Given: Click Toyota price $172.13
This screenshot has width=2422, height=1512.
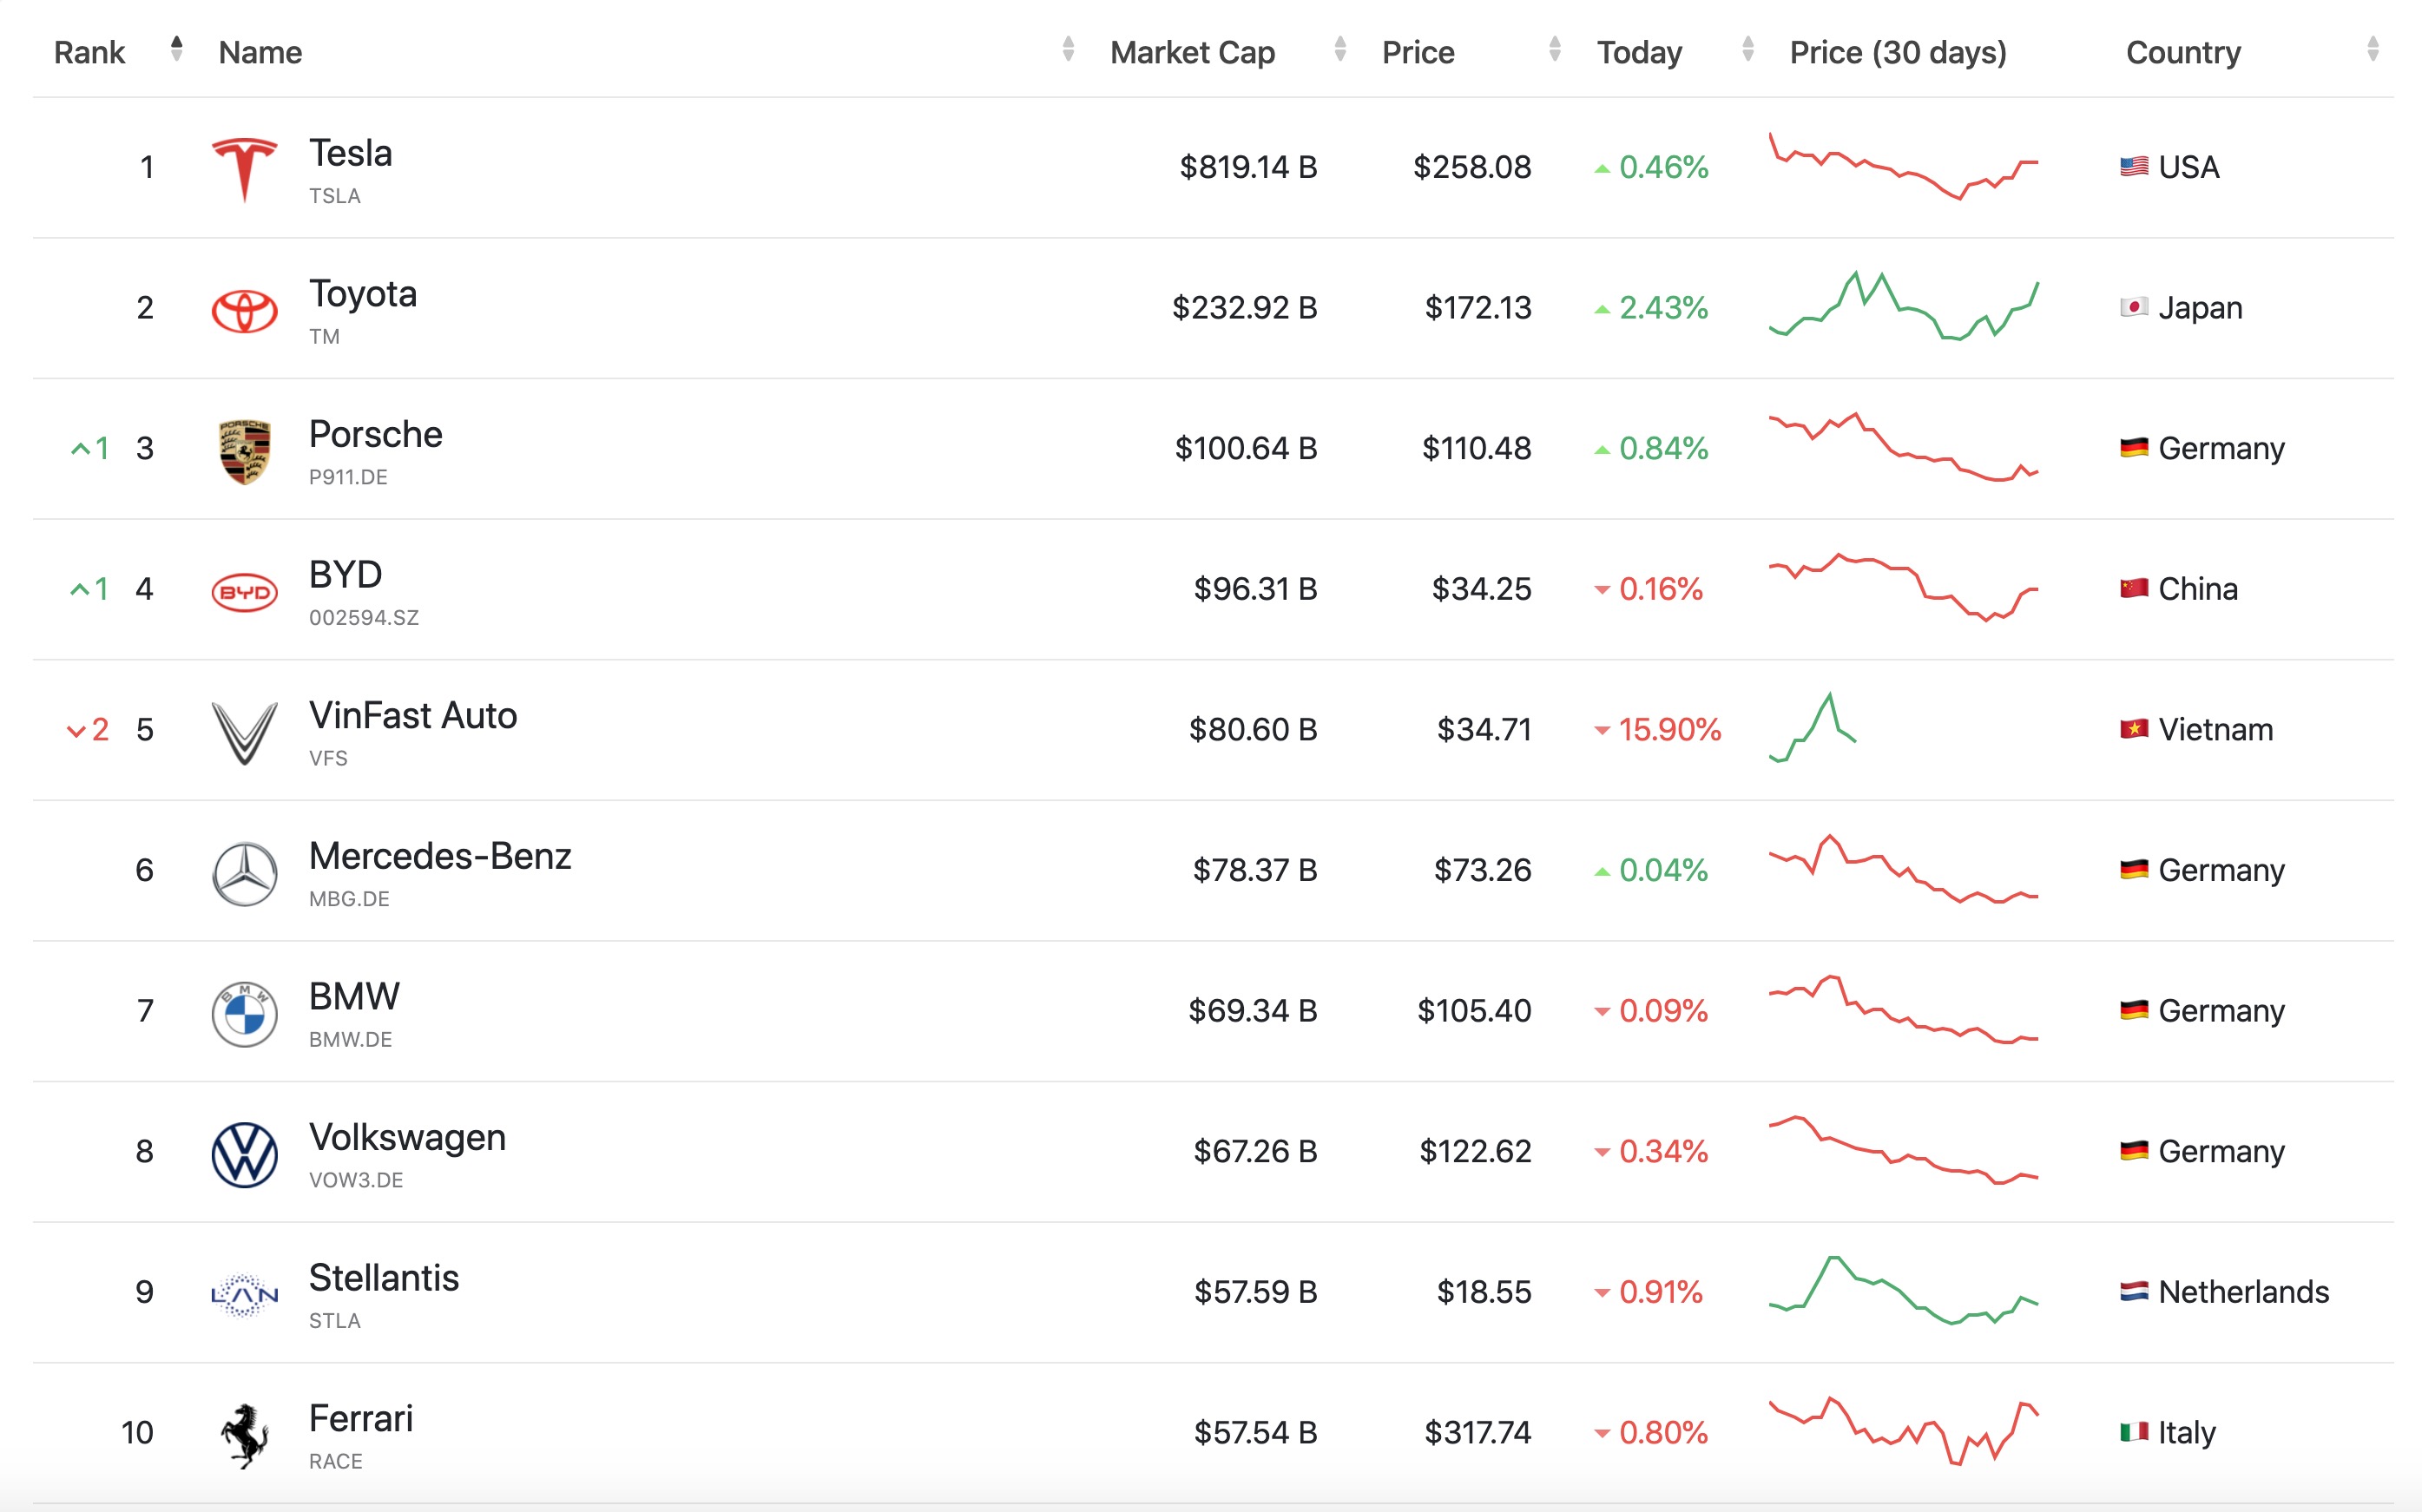Looking at the screenshot, I should 1478,307.
